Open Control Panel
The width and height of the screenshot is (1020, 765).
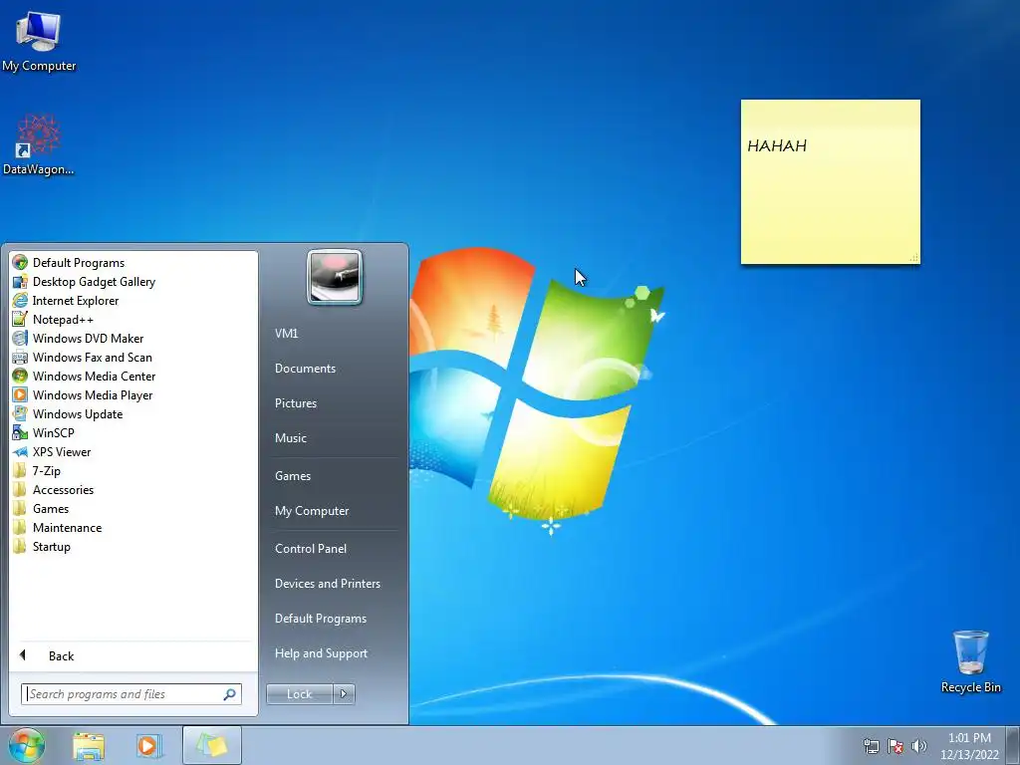(x=311, y=549)
